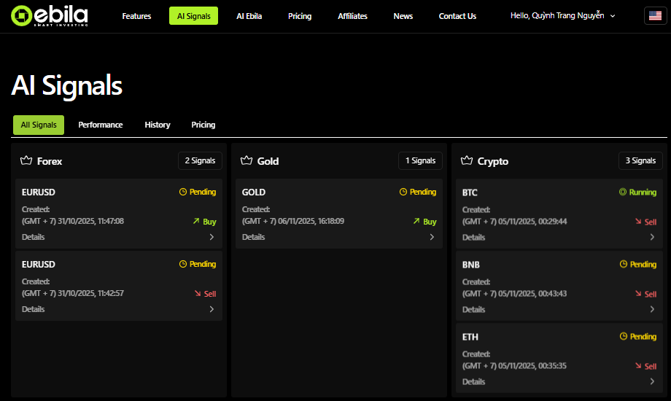Open the user account dropdown menu
Viewport: 671px width, 401px height.
tap(563, 16)
